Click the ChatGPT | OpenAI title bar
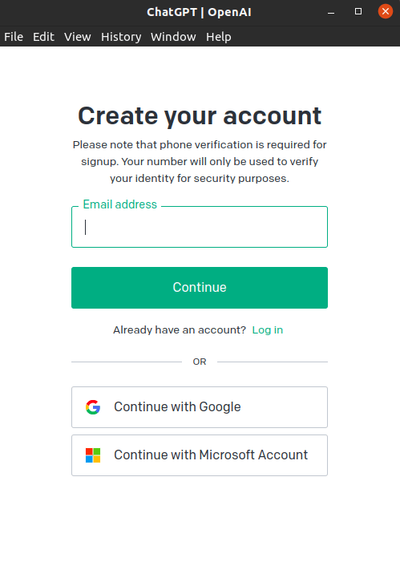 pos(200,12)
